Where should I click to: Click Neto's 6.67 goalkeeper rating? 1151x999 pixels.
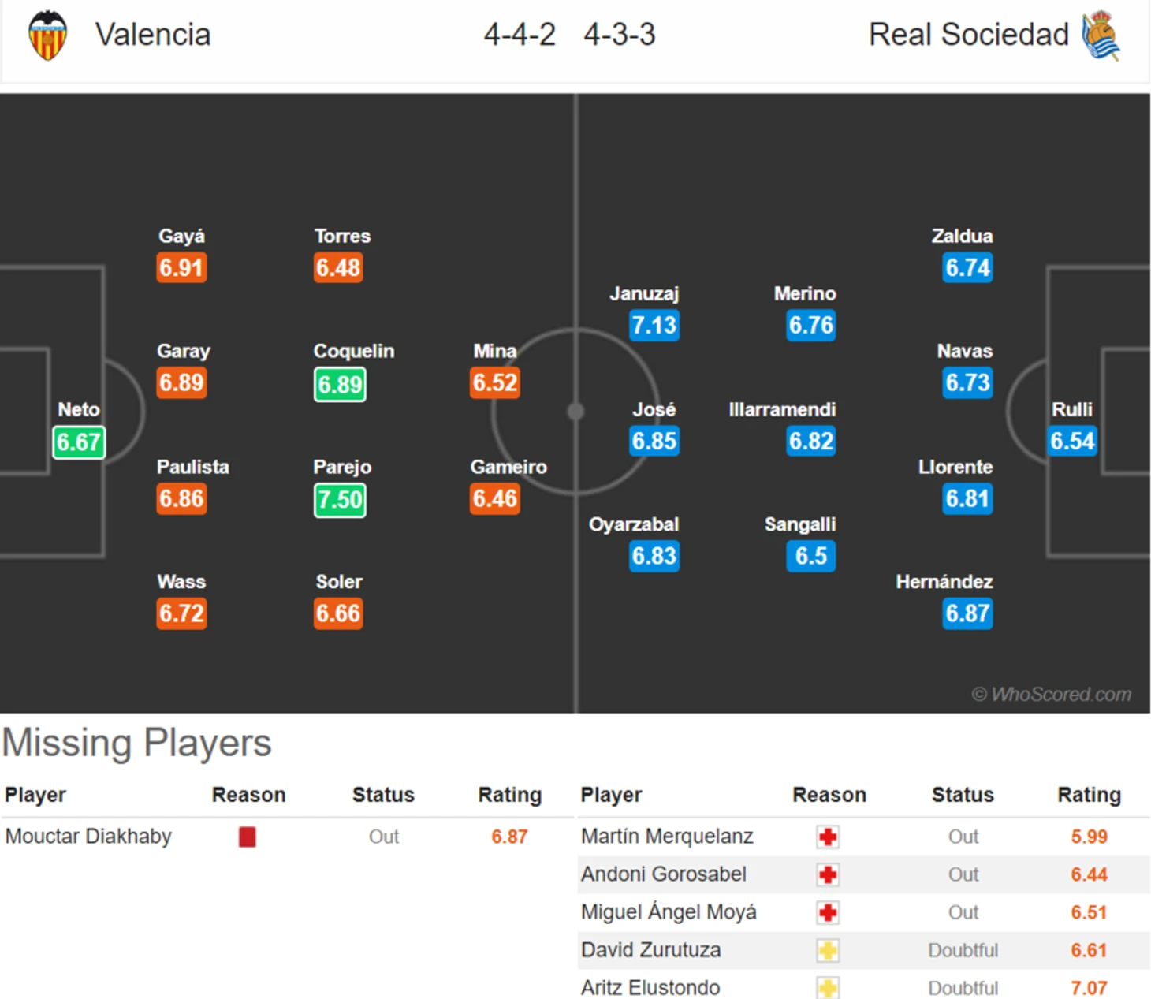point(79,442)
